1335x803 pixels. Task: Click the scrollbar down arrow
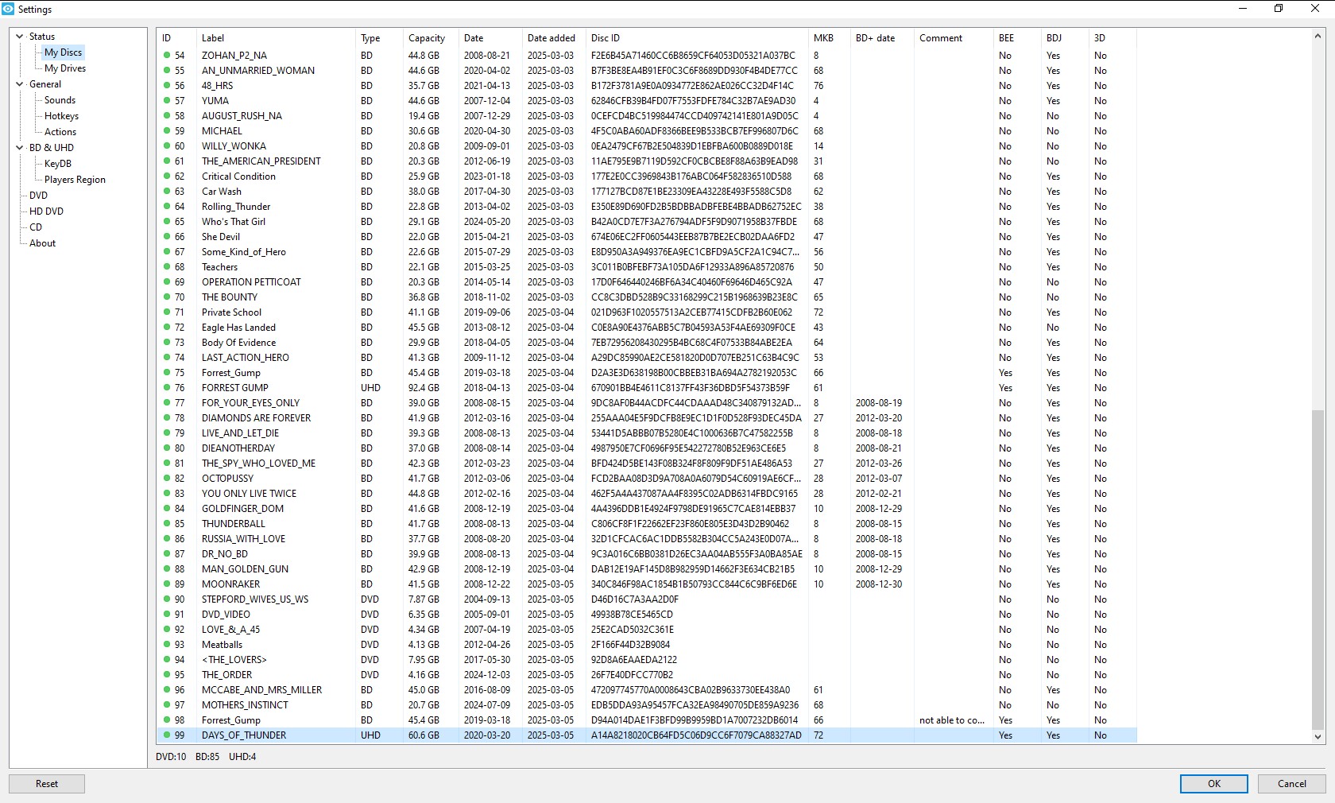pos(1318,737)
